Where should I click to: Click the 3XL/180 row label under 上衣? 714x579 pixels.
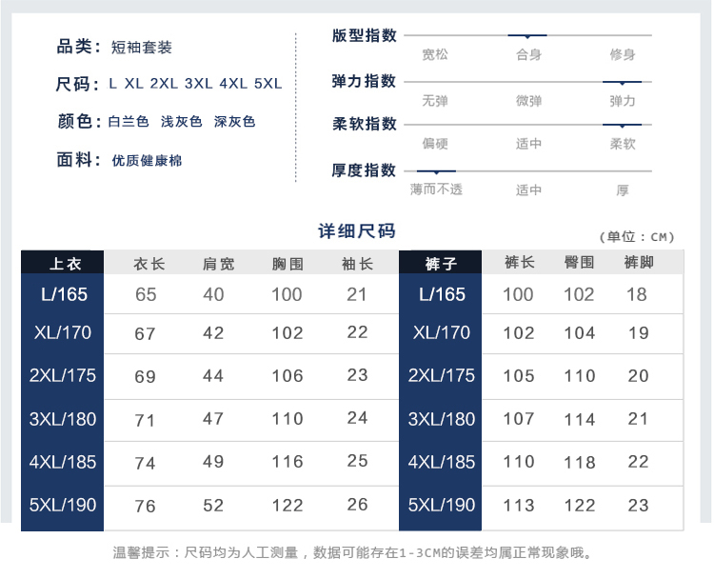click(x=63, y=419)
